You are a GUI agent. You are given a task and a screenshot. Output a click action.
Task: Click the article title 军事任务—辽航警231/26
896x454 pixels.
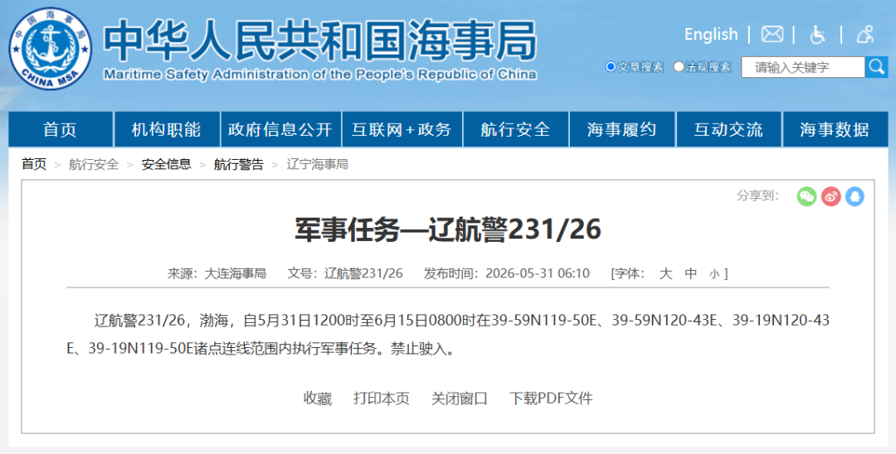click(x=448, y=229)
